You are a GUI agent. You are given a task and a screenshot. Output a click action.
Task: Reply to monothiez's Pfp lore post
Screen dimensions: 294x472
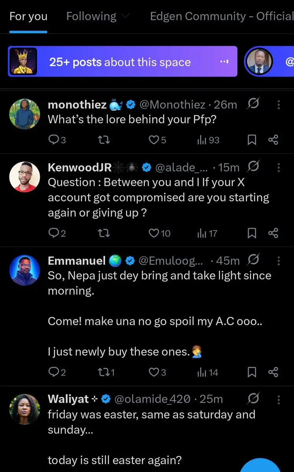[53, 140]
